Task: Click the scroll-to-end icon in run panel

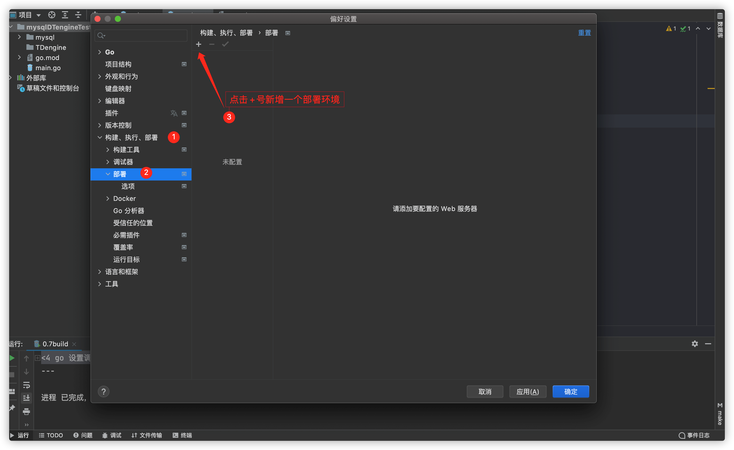Action: pyautogui.click(x=26, y=398)
